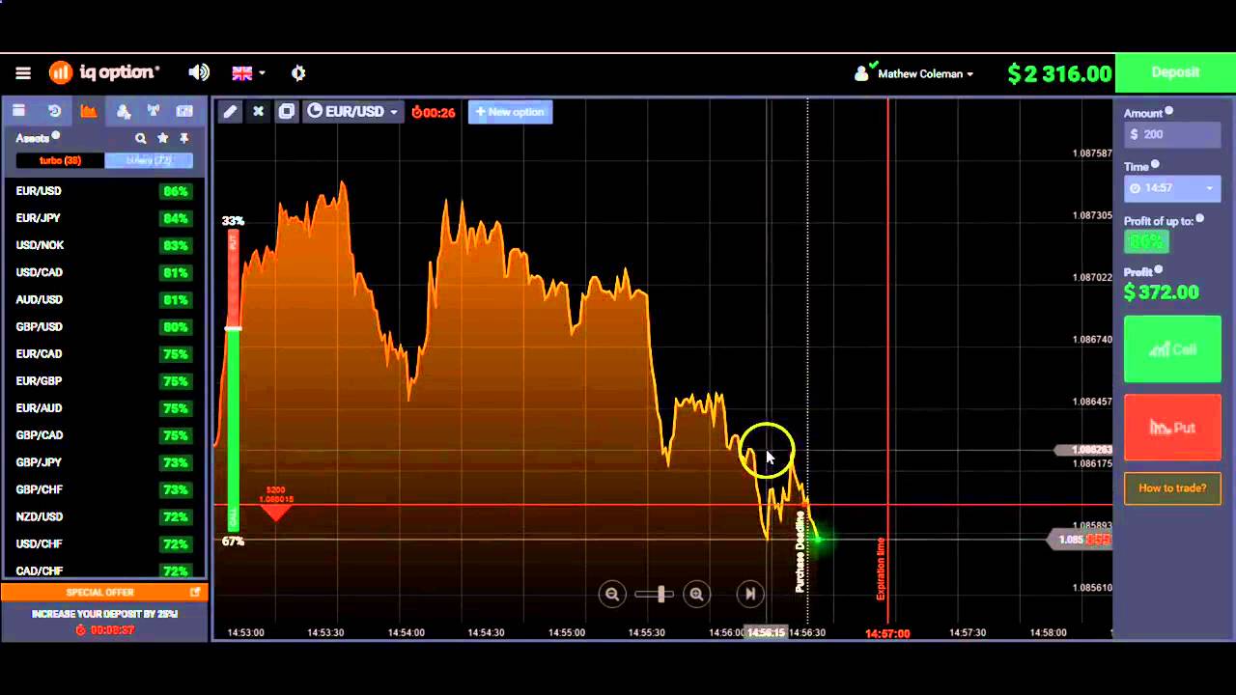The width and height of the screenshot is (1236, 695).
Task: Select the NZD/USD asset row
Action: click(102, 516)
